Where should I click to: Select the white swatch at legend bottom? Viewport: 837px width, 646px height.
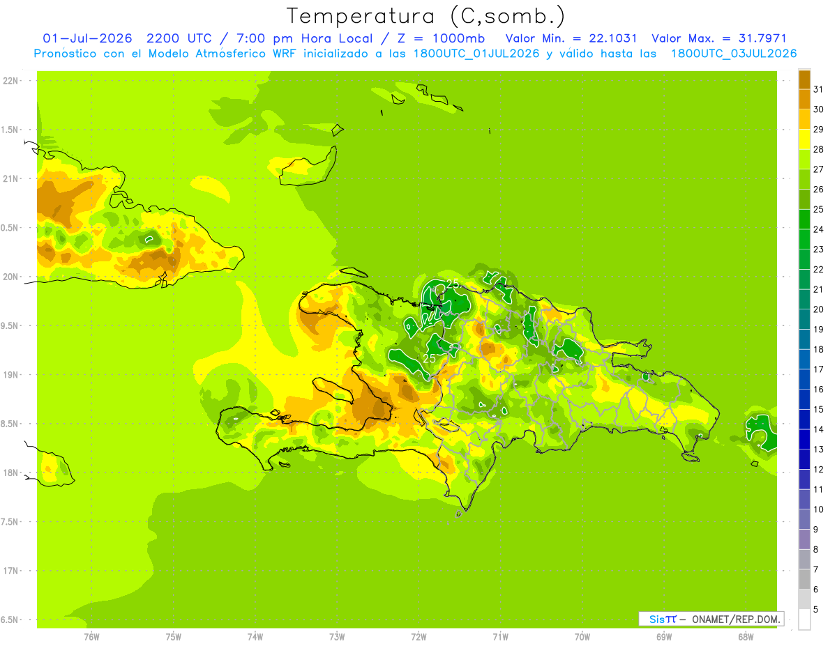pyautogui.click(x=804, y=620)
